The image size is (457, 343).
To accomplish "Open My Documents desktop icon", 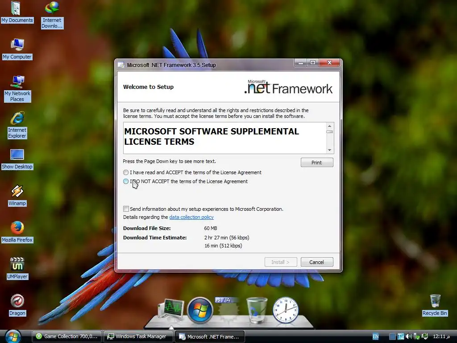I will pyautogui.click(x=17, y=12).
